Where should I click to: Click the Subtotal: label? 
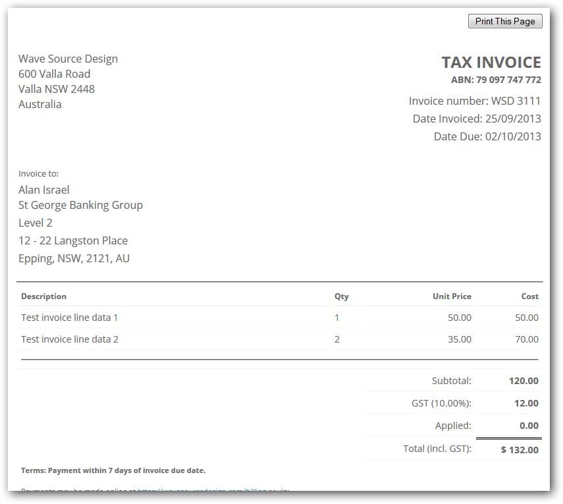click(451, 380)
